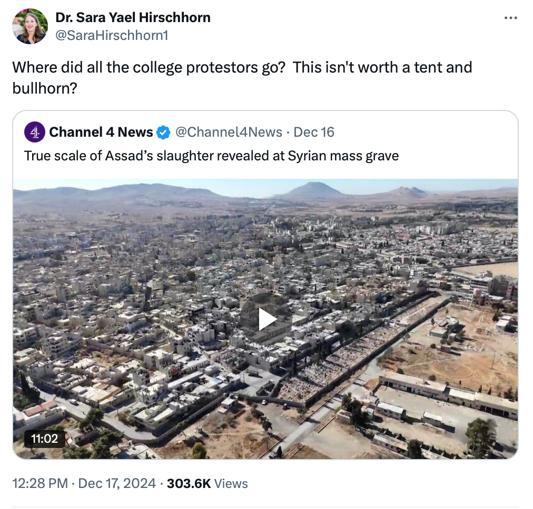Click the @Channel4News handle

pyautogui.click(x=228, y=132)
